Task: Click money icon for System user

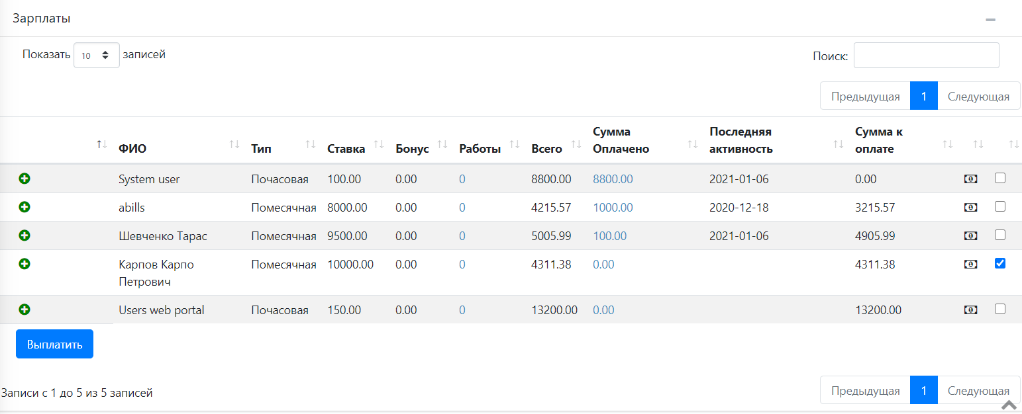Action: pyautogui.click(x=970, y=179)
